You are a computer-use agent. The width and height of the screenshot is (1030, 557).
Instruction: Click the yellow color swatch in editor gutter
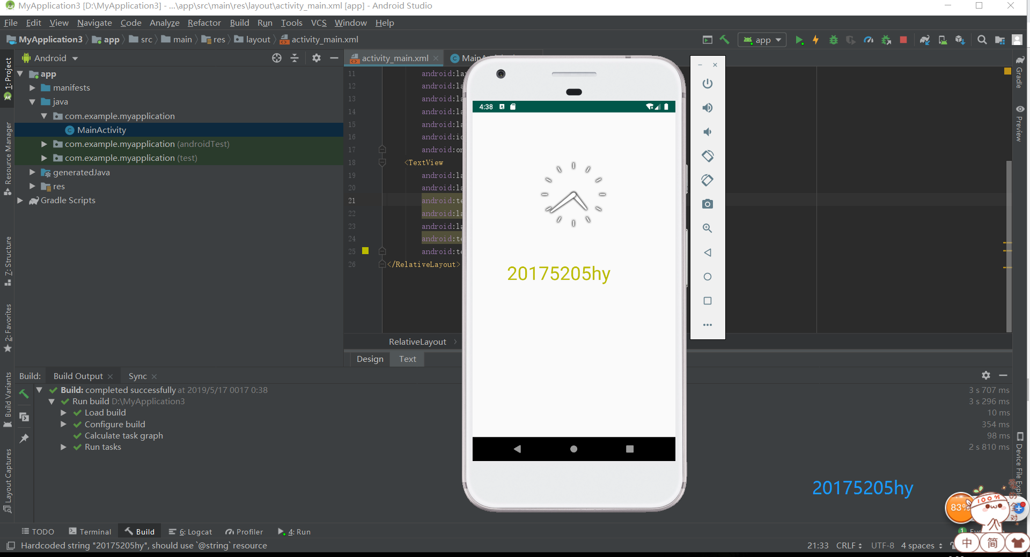coord(365,250)
